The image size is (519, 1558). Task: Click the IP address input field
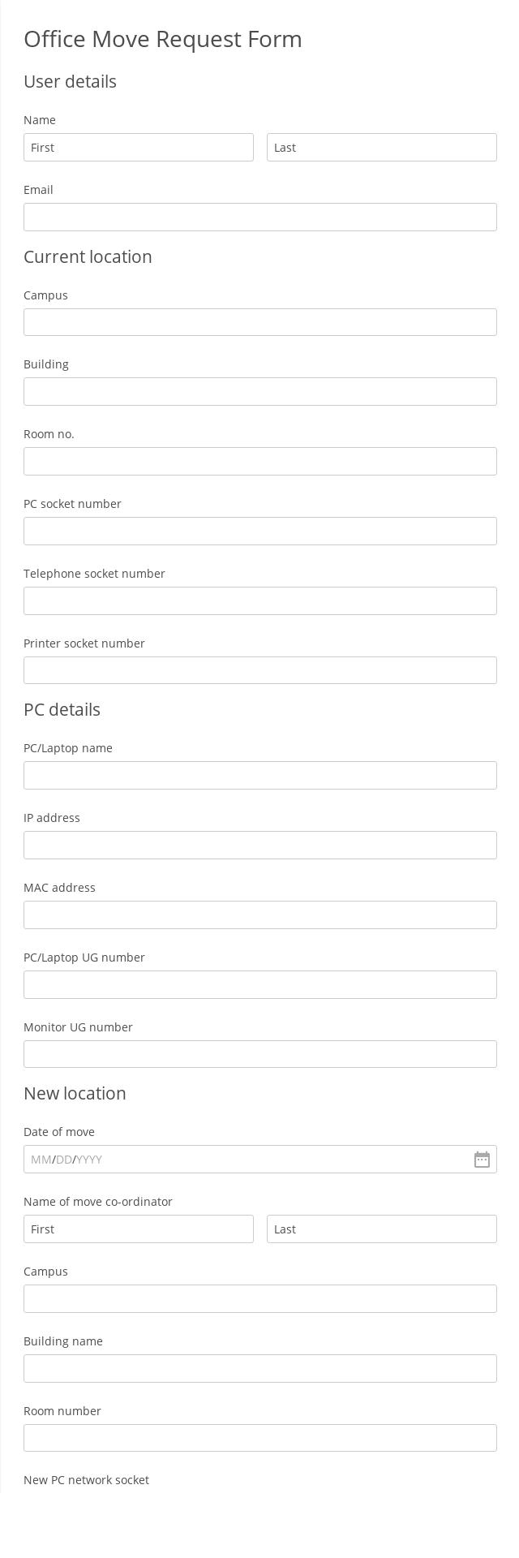point(259,845)
